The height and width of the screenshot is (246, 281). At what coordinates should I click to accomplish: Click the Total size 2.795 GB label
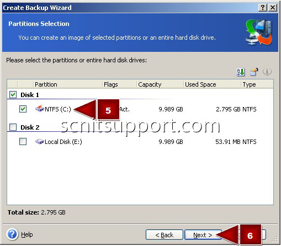(x=36, y=212)
